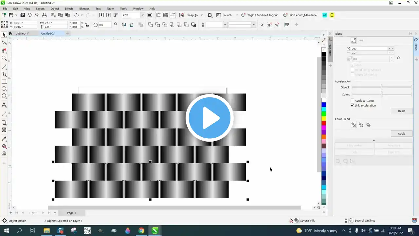Open the Launch dropdown arrow
Image resolution: width=419 pixels, height=236 pixels.
point(237,15)
